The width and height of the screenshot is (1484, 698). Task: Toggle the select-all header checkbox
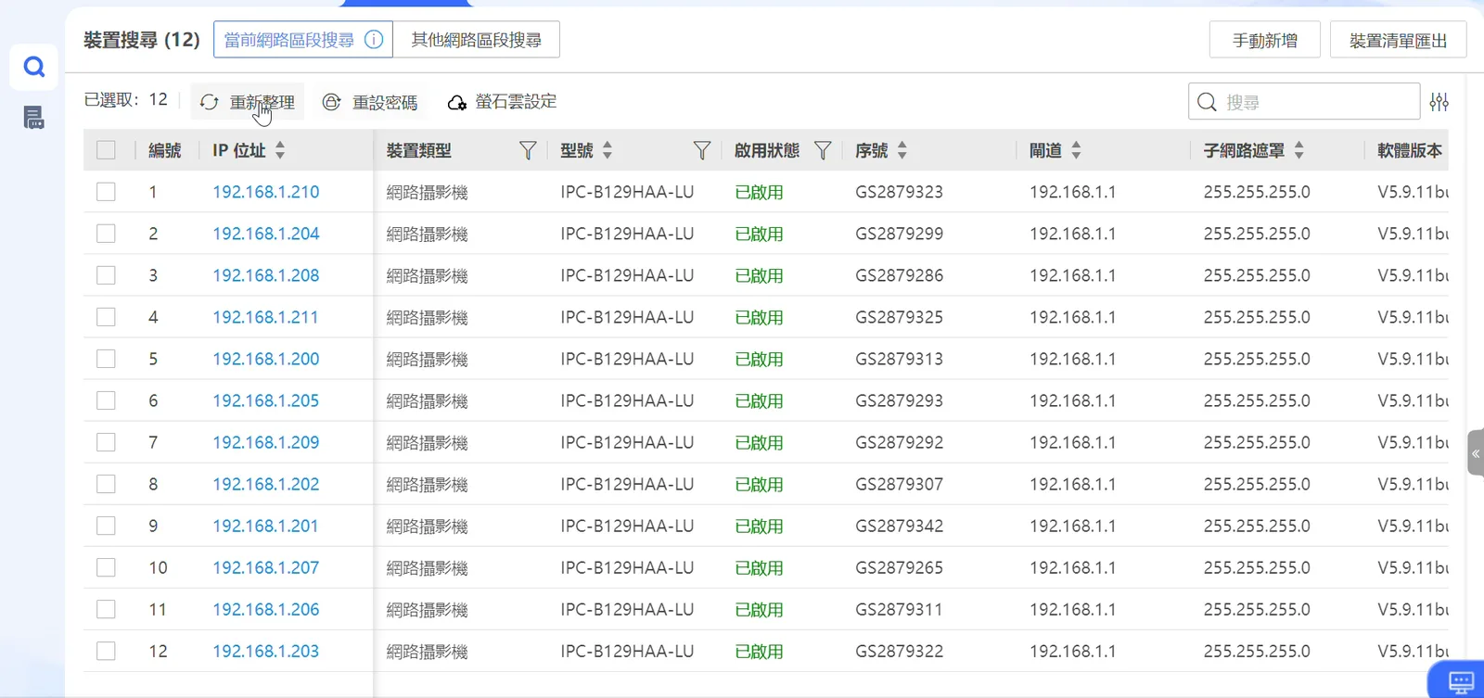[106, 150]
